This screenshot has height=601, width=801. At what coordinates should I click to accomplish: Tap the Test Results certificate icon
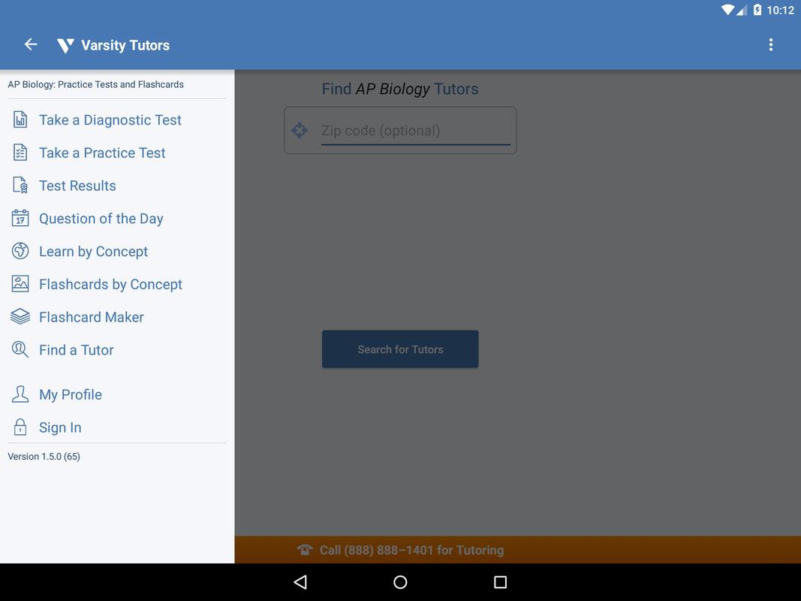(20, 185)
